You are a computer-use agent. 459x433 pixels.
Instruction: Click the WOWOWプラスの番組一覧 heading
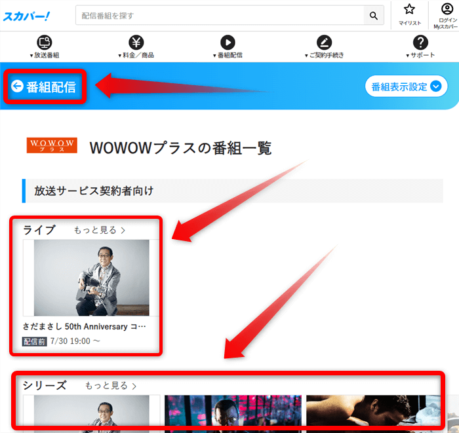[180, 147]
